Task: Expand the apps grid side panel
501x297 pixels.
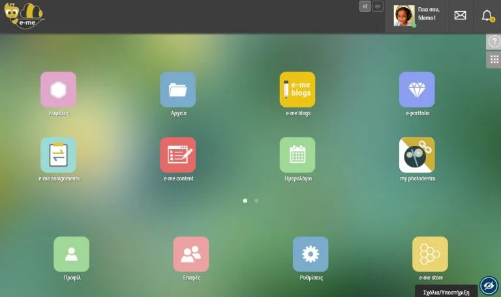Action: pyautogui.click(x=494, y=60)
